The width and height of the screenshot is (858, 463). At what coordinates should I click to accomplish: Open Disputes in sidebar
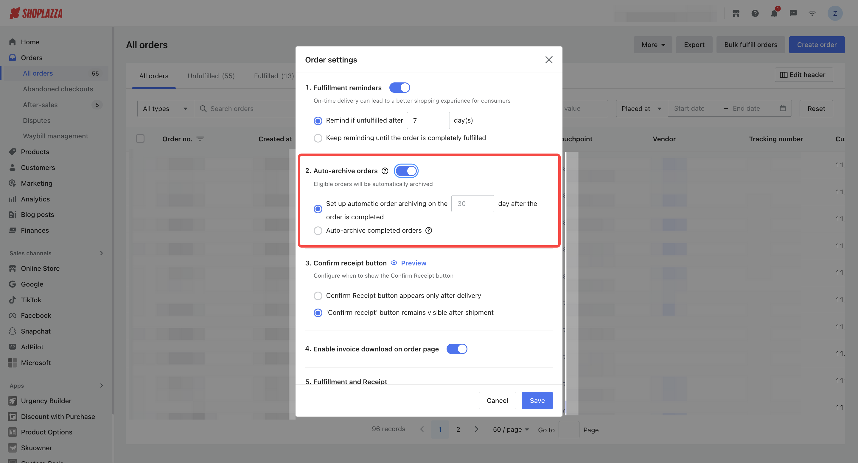(x=37, y=120)
